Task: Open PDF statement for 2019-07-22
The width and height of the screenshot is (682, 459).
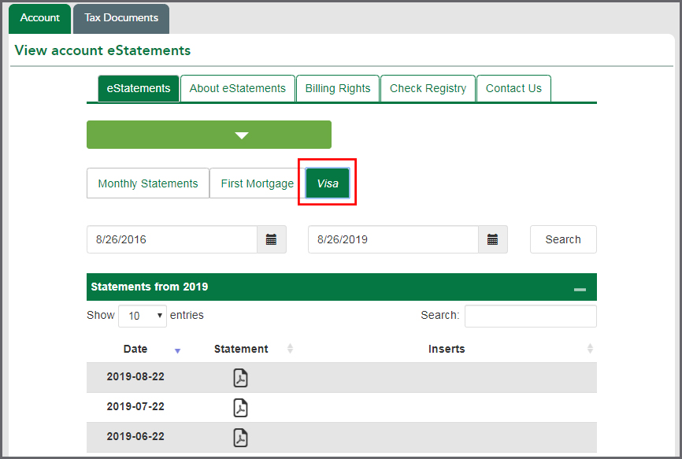Action: tap(240, 408)
